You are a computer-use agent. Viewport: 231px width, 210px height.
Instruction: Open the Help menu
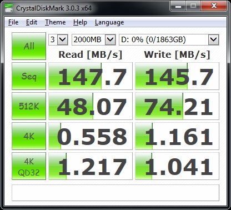click(x=80, y=22)
